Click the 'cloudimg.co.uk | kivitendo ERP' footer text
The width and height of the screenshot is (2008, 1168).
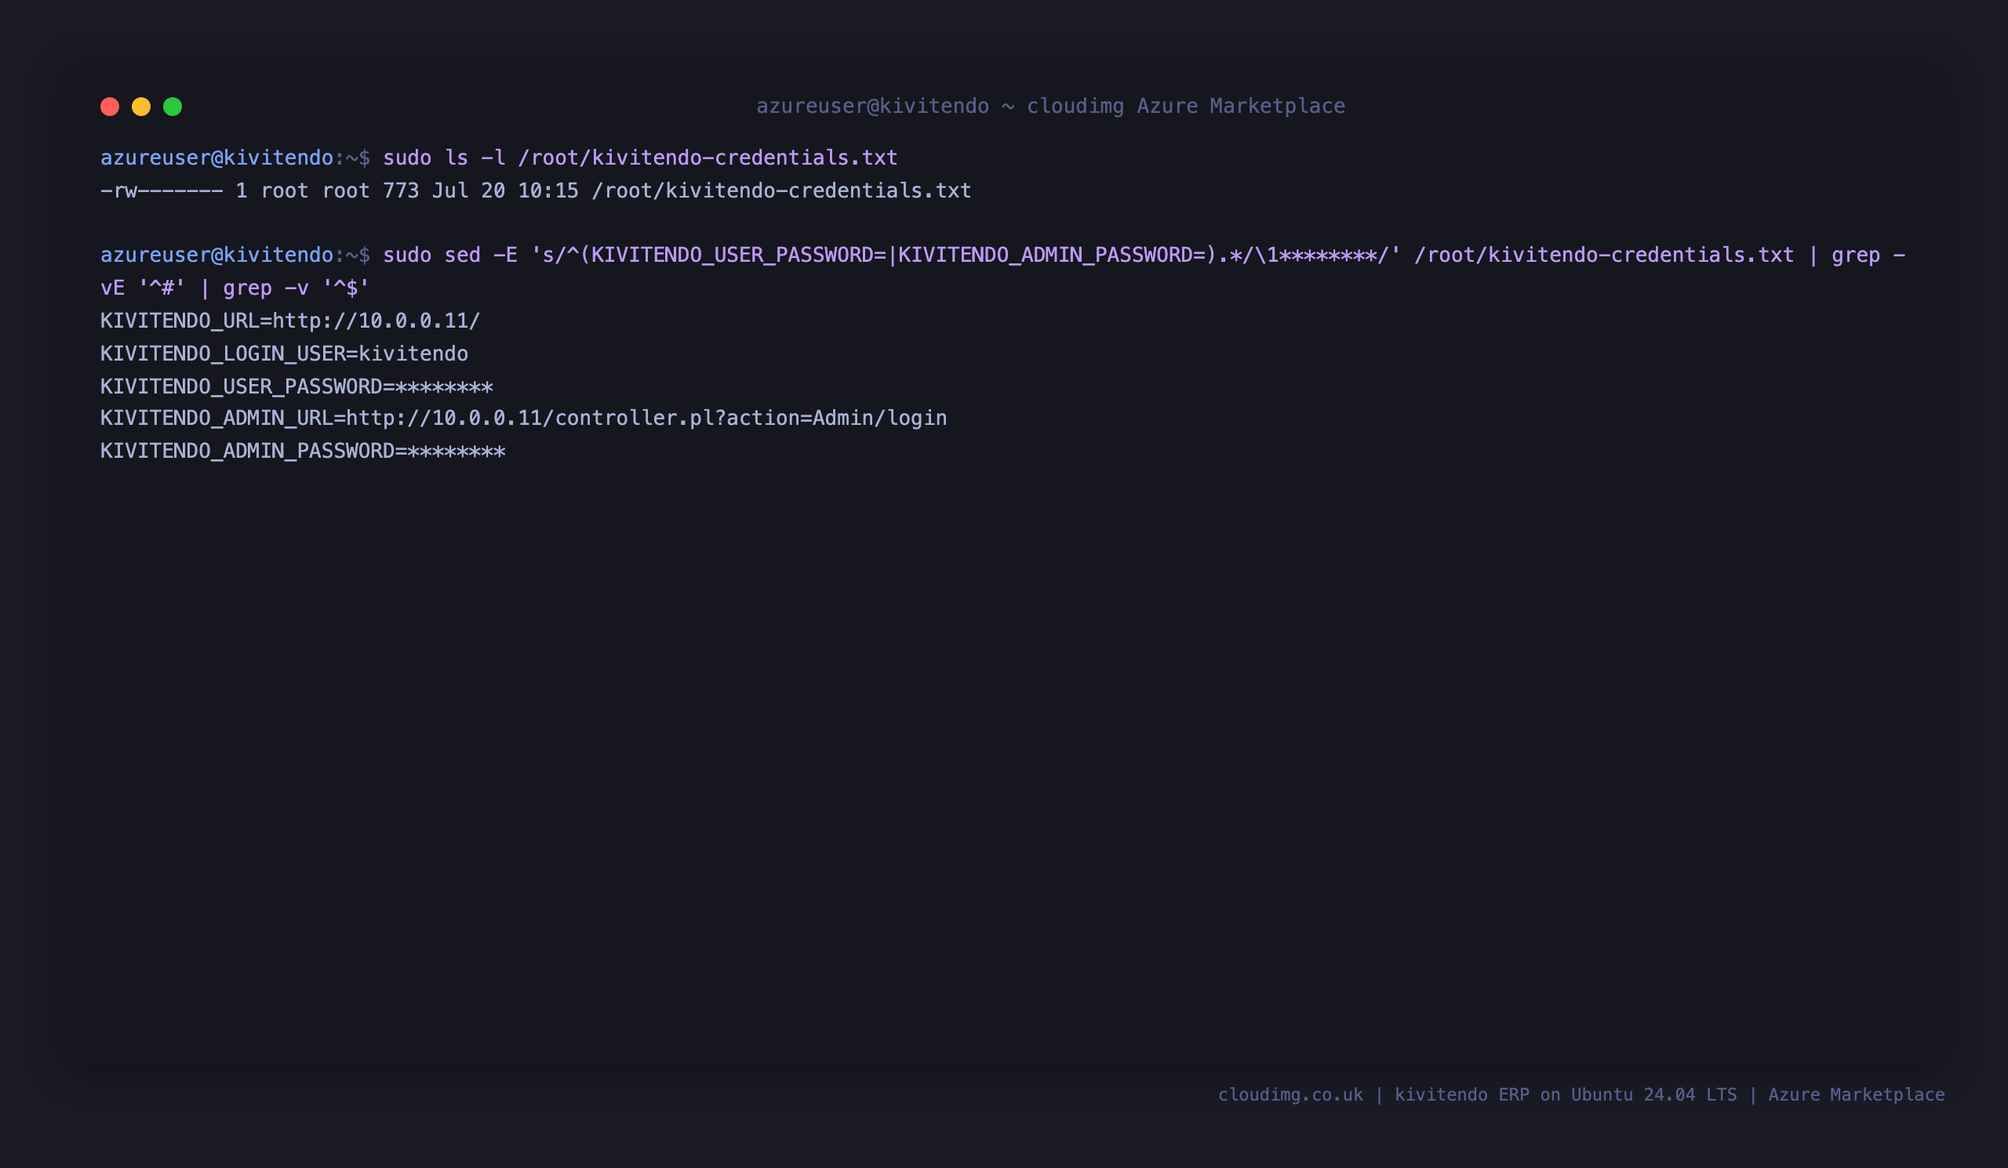point(1581,1095)
